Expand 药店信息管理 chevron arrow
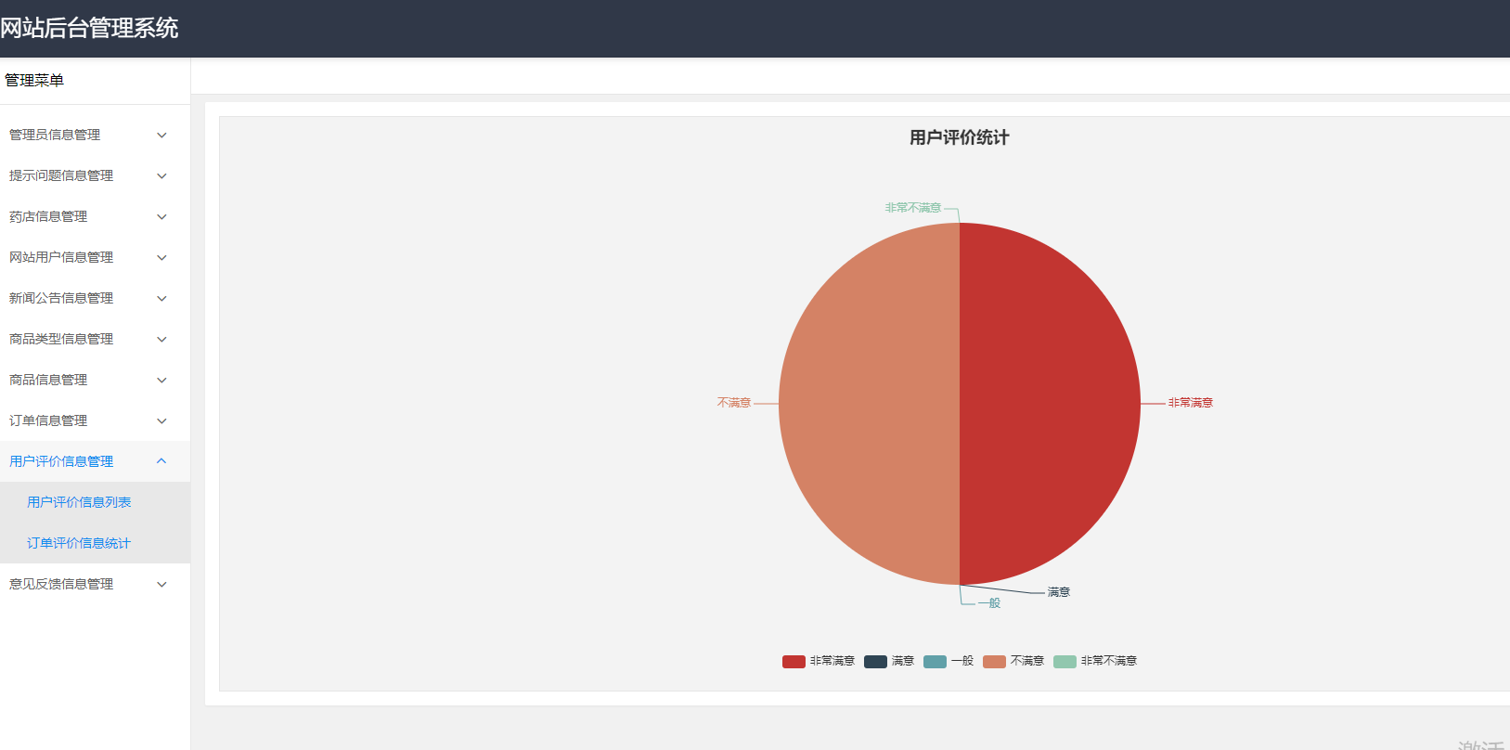The image size is (1510, 750). coord(161,216)
